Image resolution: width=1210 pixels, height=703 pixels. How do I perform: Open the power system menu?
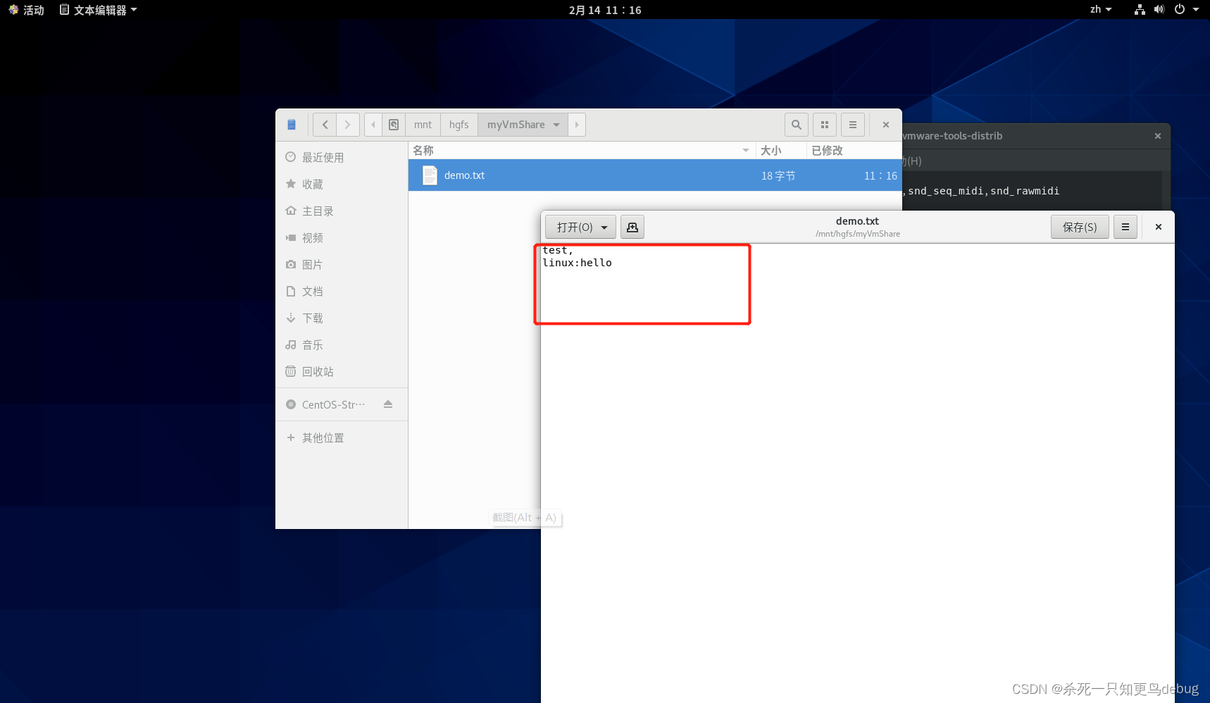[1186, 10]
